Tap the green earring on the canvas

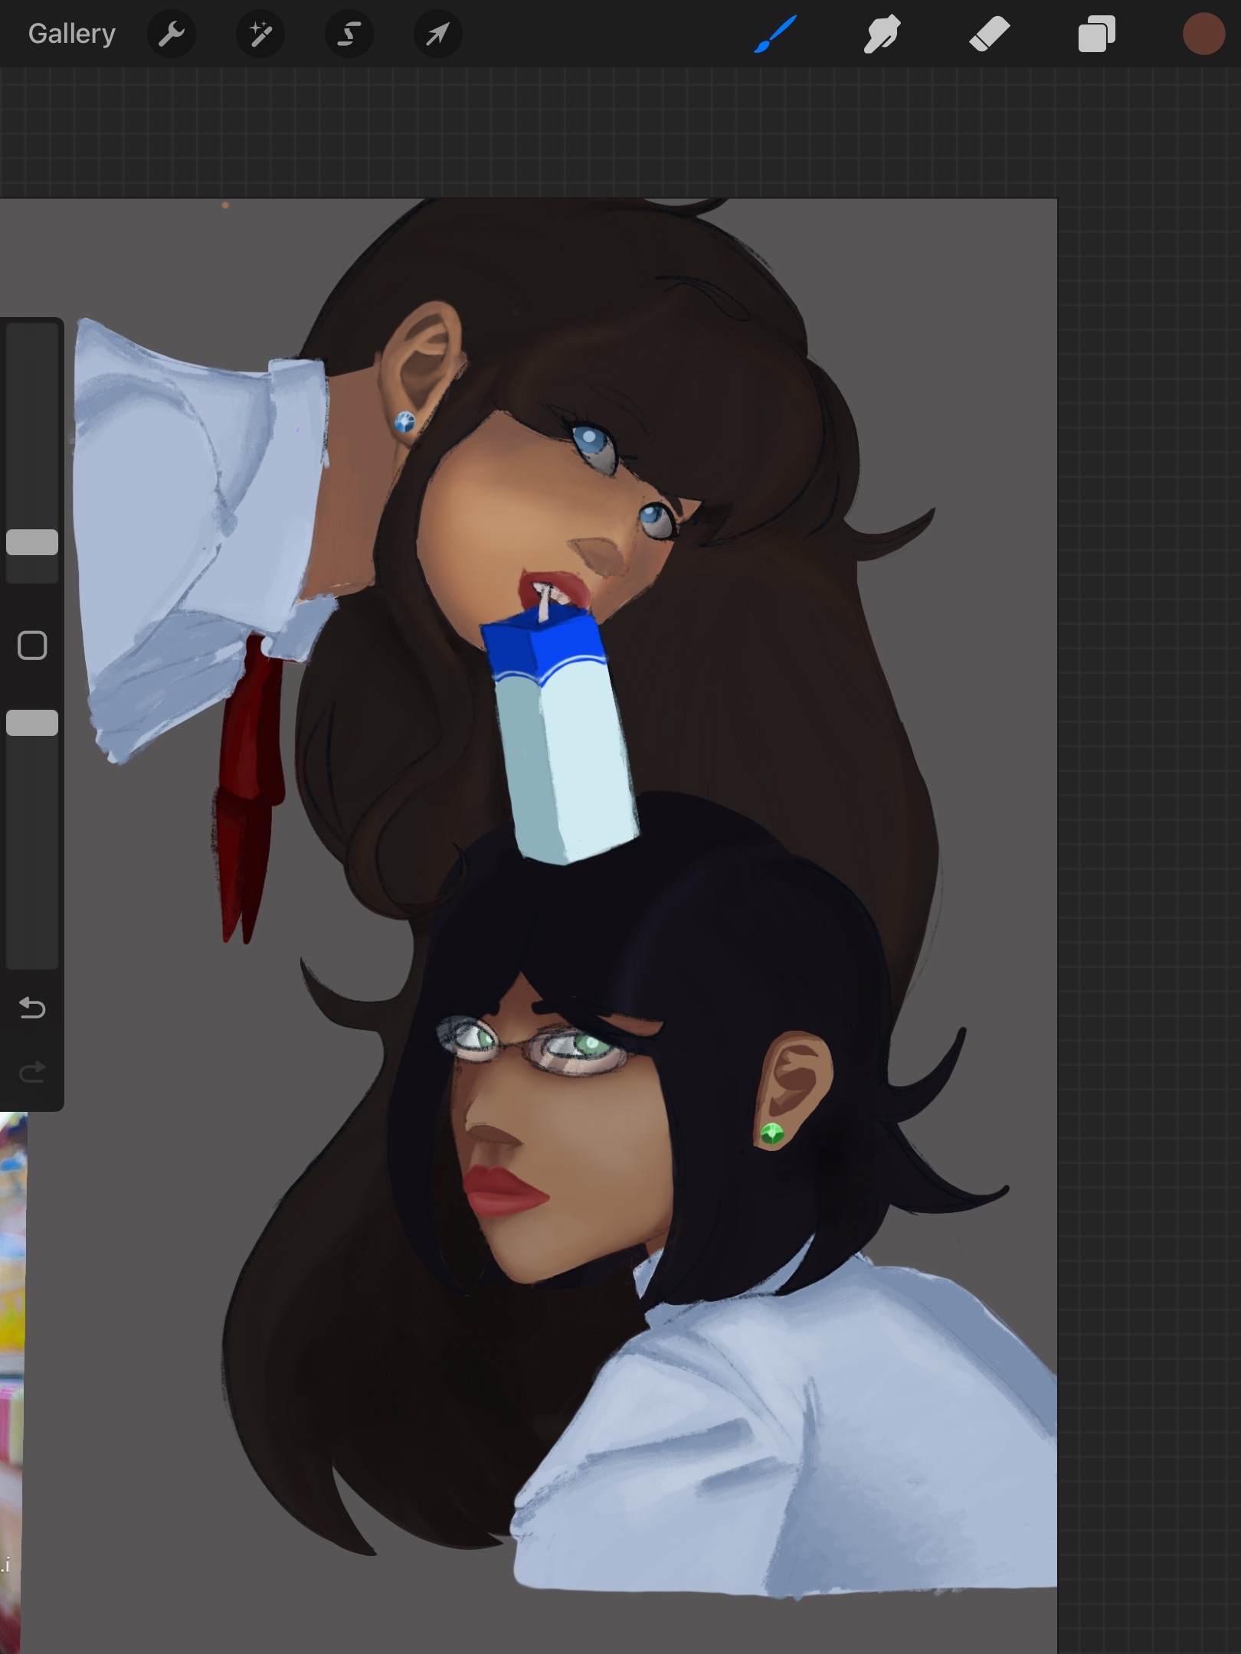coord(772,1133)
